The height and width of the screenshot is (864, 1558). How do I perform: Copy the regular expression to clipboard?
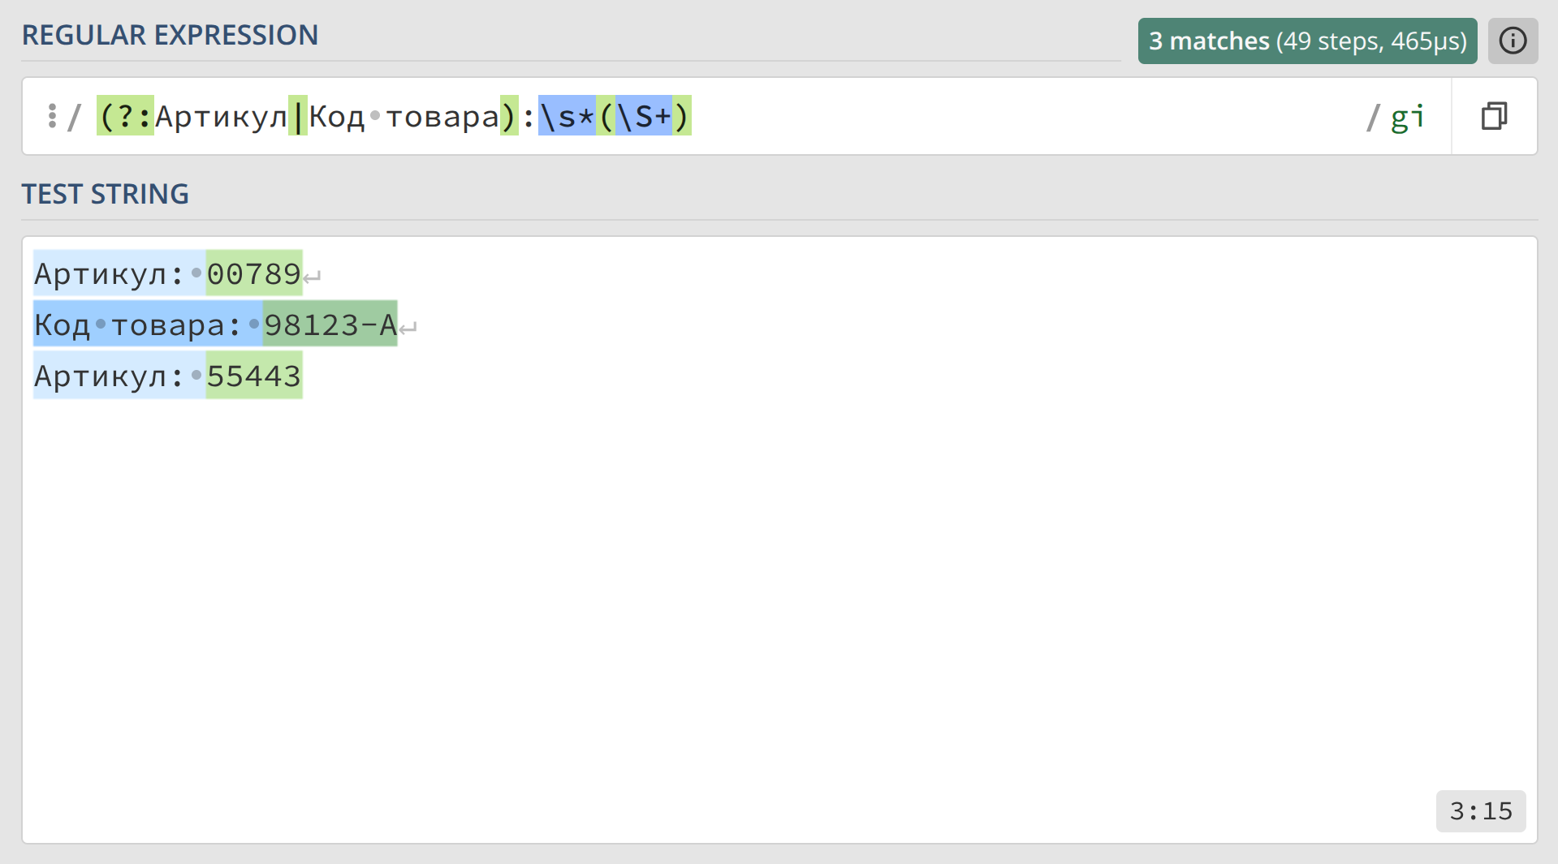tap(1494, 116)
